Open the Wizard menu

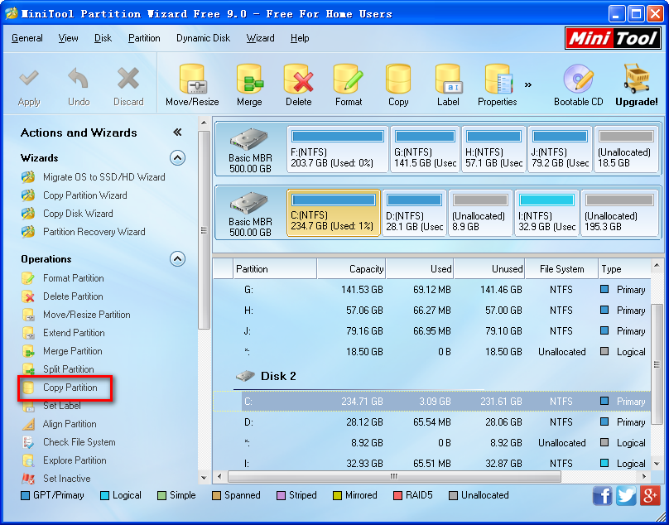tap(260, 38)
